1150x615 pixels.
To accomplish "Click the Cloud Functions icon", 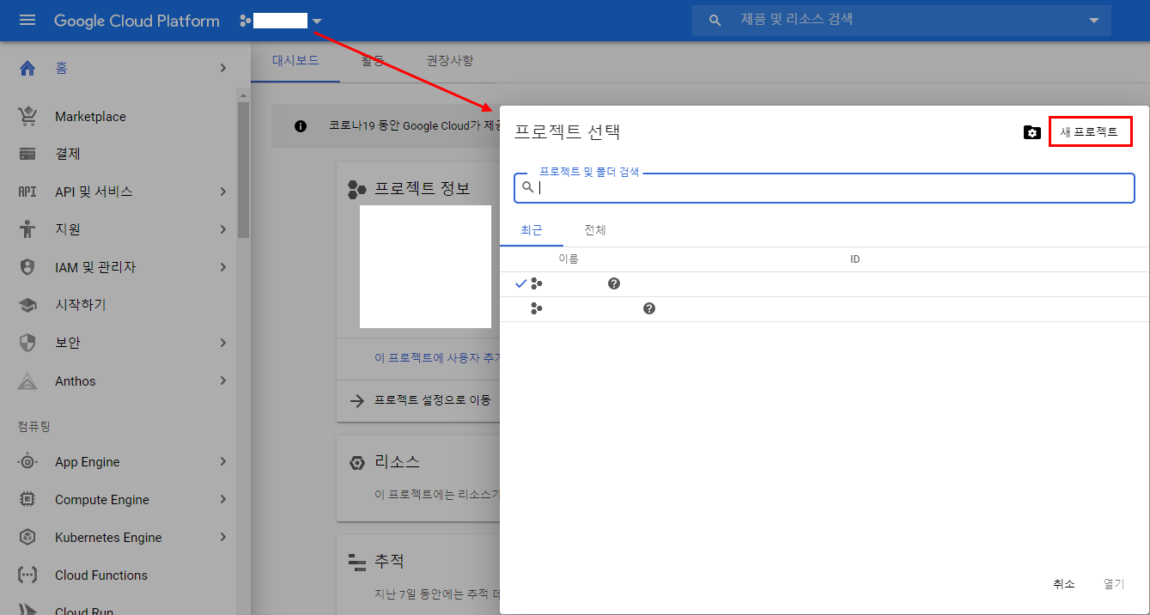I will (x=27, y=575).
